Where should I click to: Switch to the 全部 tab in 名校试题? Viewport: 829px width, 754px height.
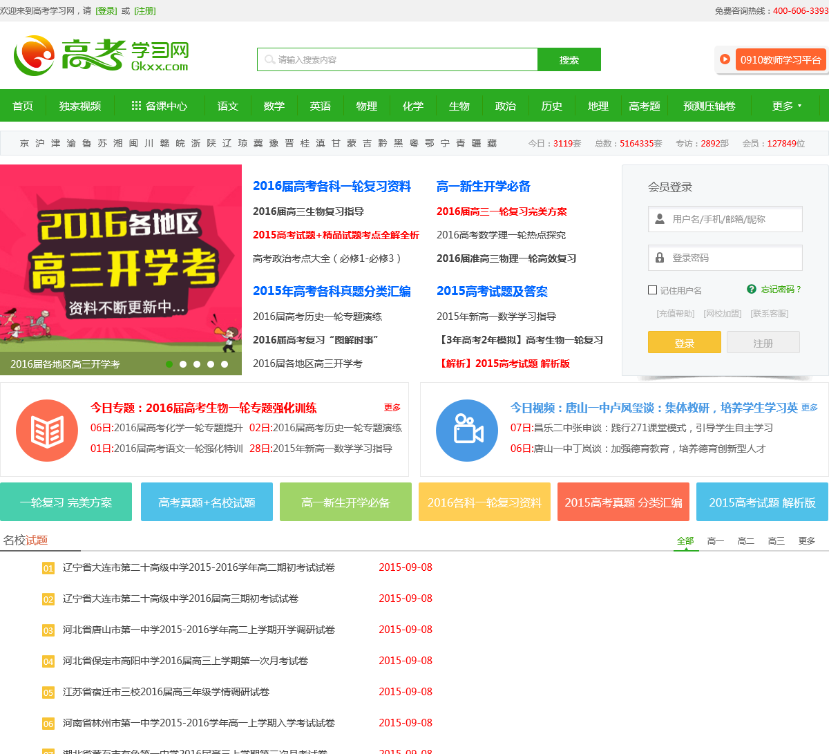click(685, 541)
